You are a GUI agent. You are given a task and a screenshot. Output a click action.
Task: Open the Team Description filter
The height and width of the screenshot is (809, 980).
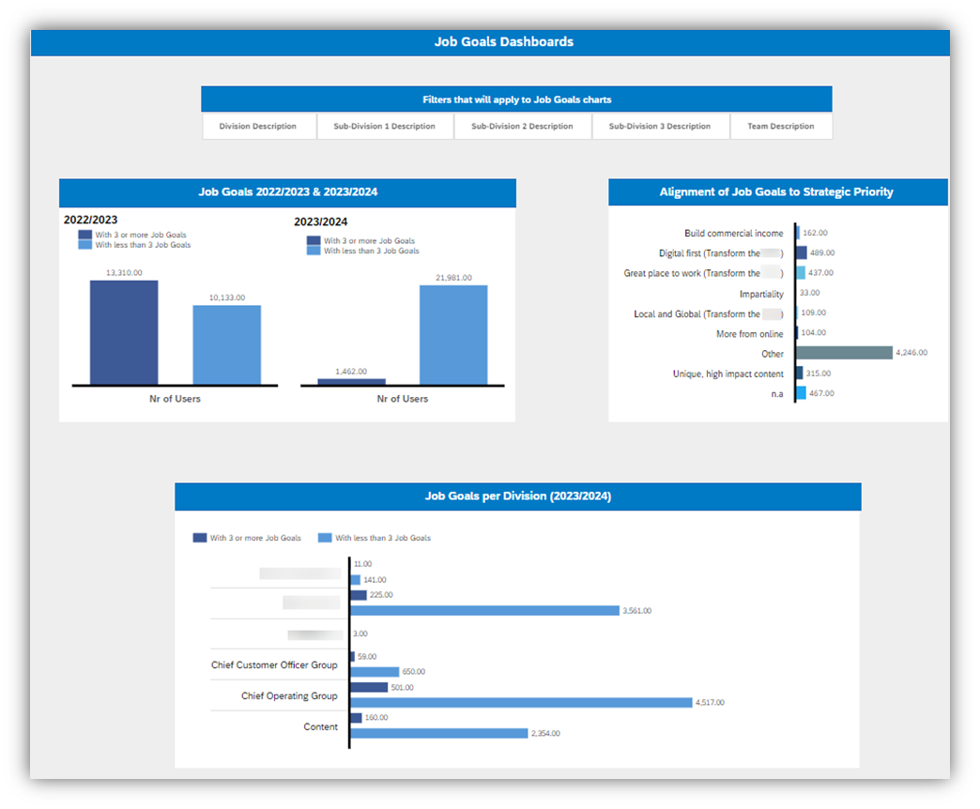(781, 126)
